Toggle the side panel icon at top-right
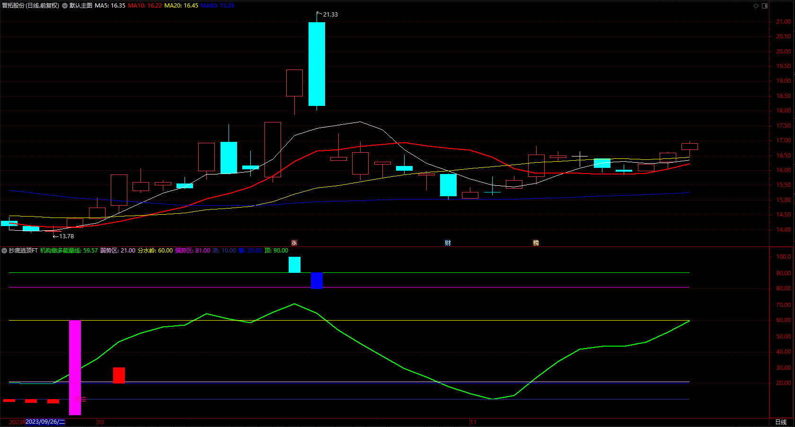The height and width of the screenshot is (427, 795). pyautogui.click(x=765, y=6)
